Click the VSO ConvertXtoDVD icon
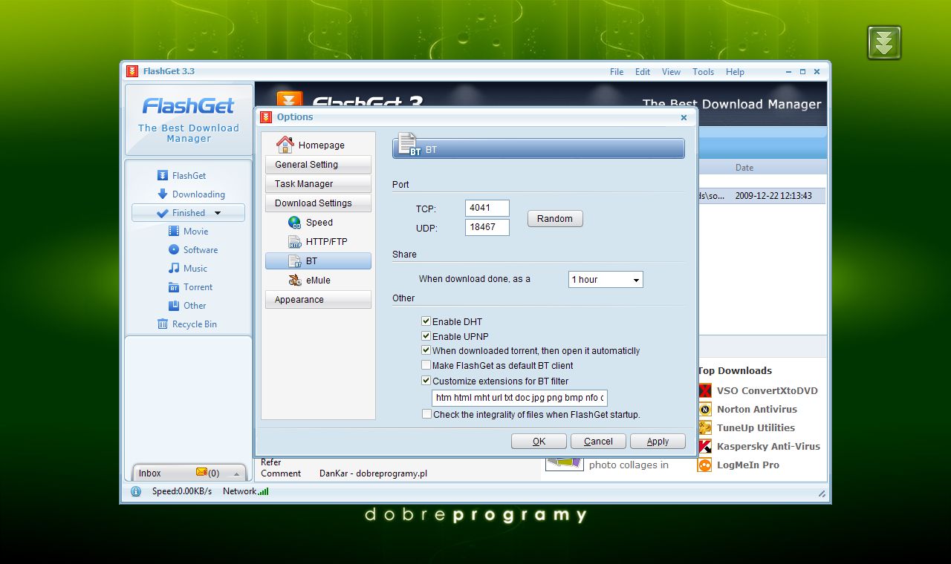 [x=704, y=390]
